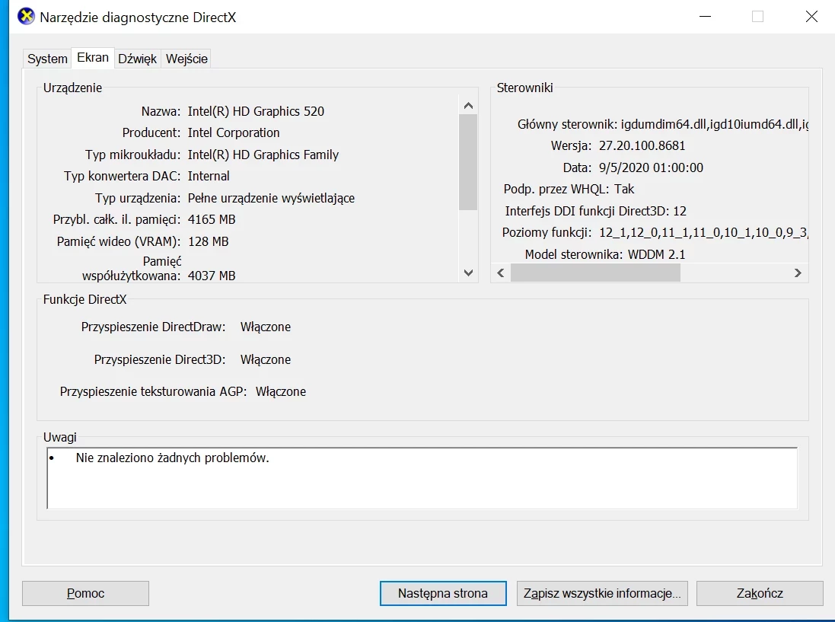Click the down arrow in Urządzenie scrollbar
The width and height of the screenshot is (835, 622).
(469, 273)
